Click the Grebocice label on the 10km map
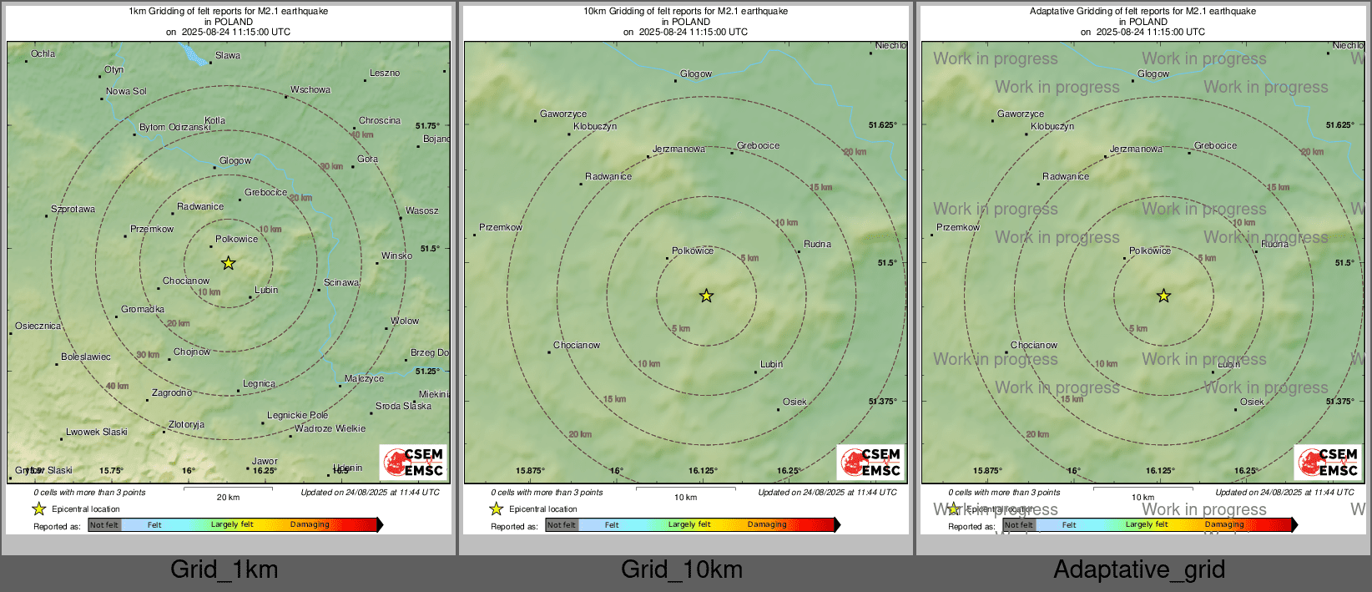Viewport: 1372px width, 592px height. pos(759,145)
